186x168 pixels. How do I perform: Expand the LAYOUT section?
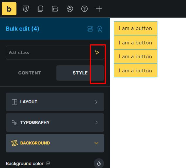tap(55, 102)
